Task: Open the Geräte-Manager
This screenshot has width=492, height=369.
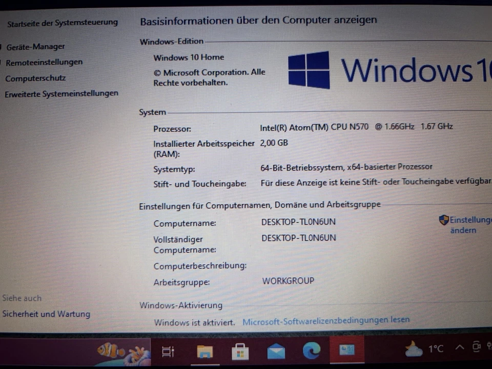Action: pyautogui.click(x=35, y=47)
